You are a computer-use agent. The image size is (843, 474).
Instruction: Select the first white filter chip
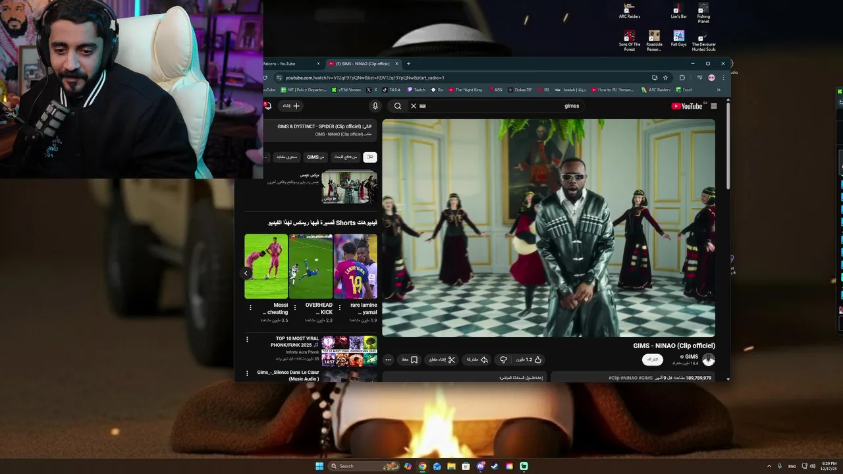(370, 157)
